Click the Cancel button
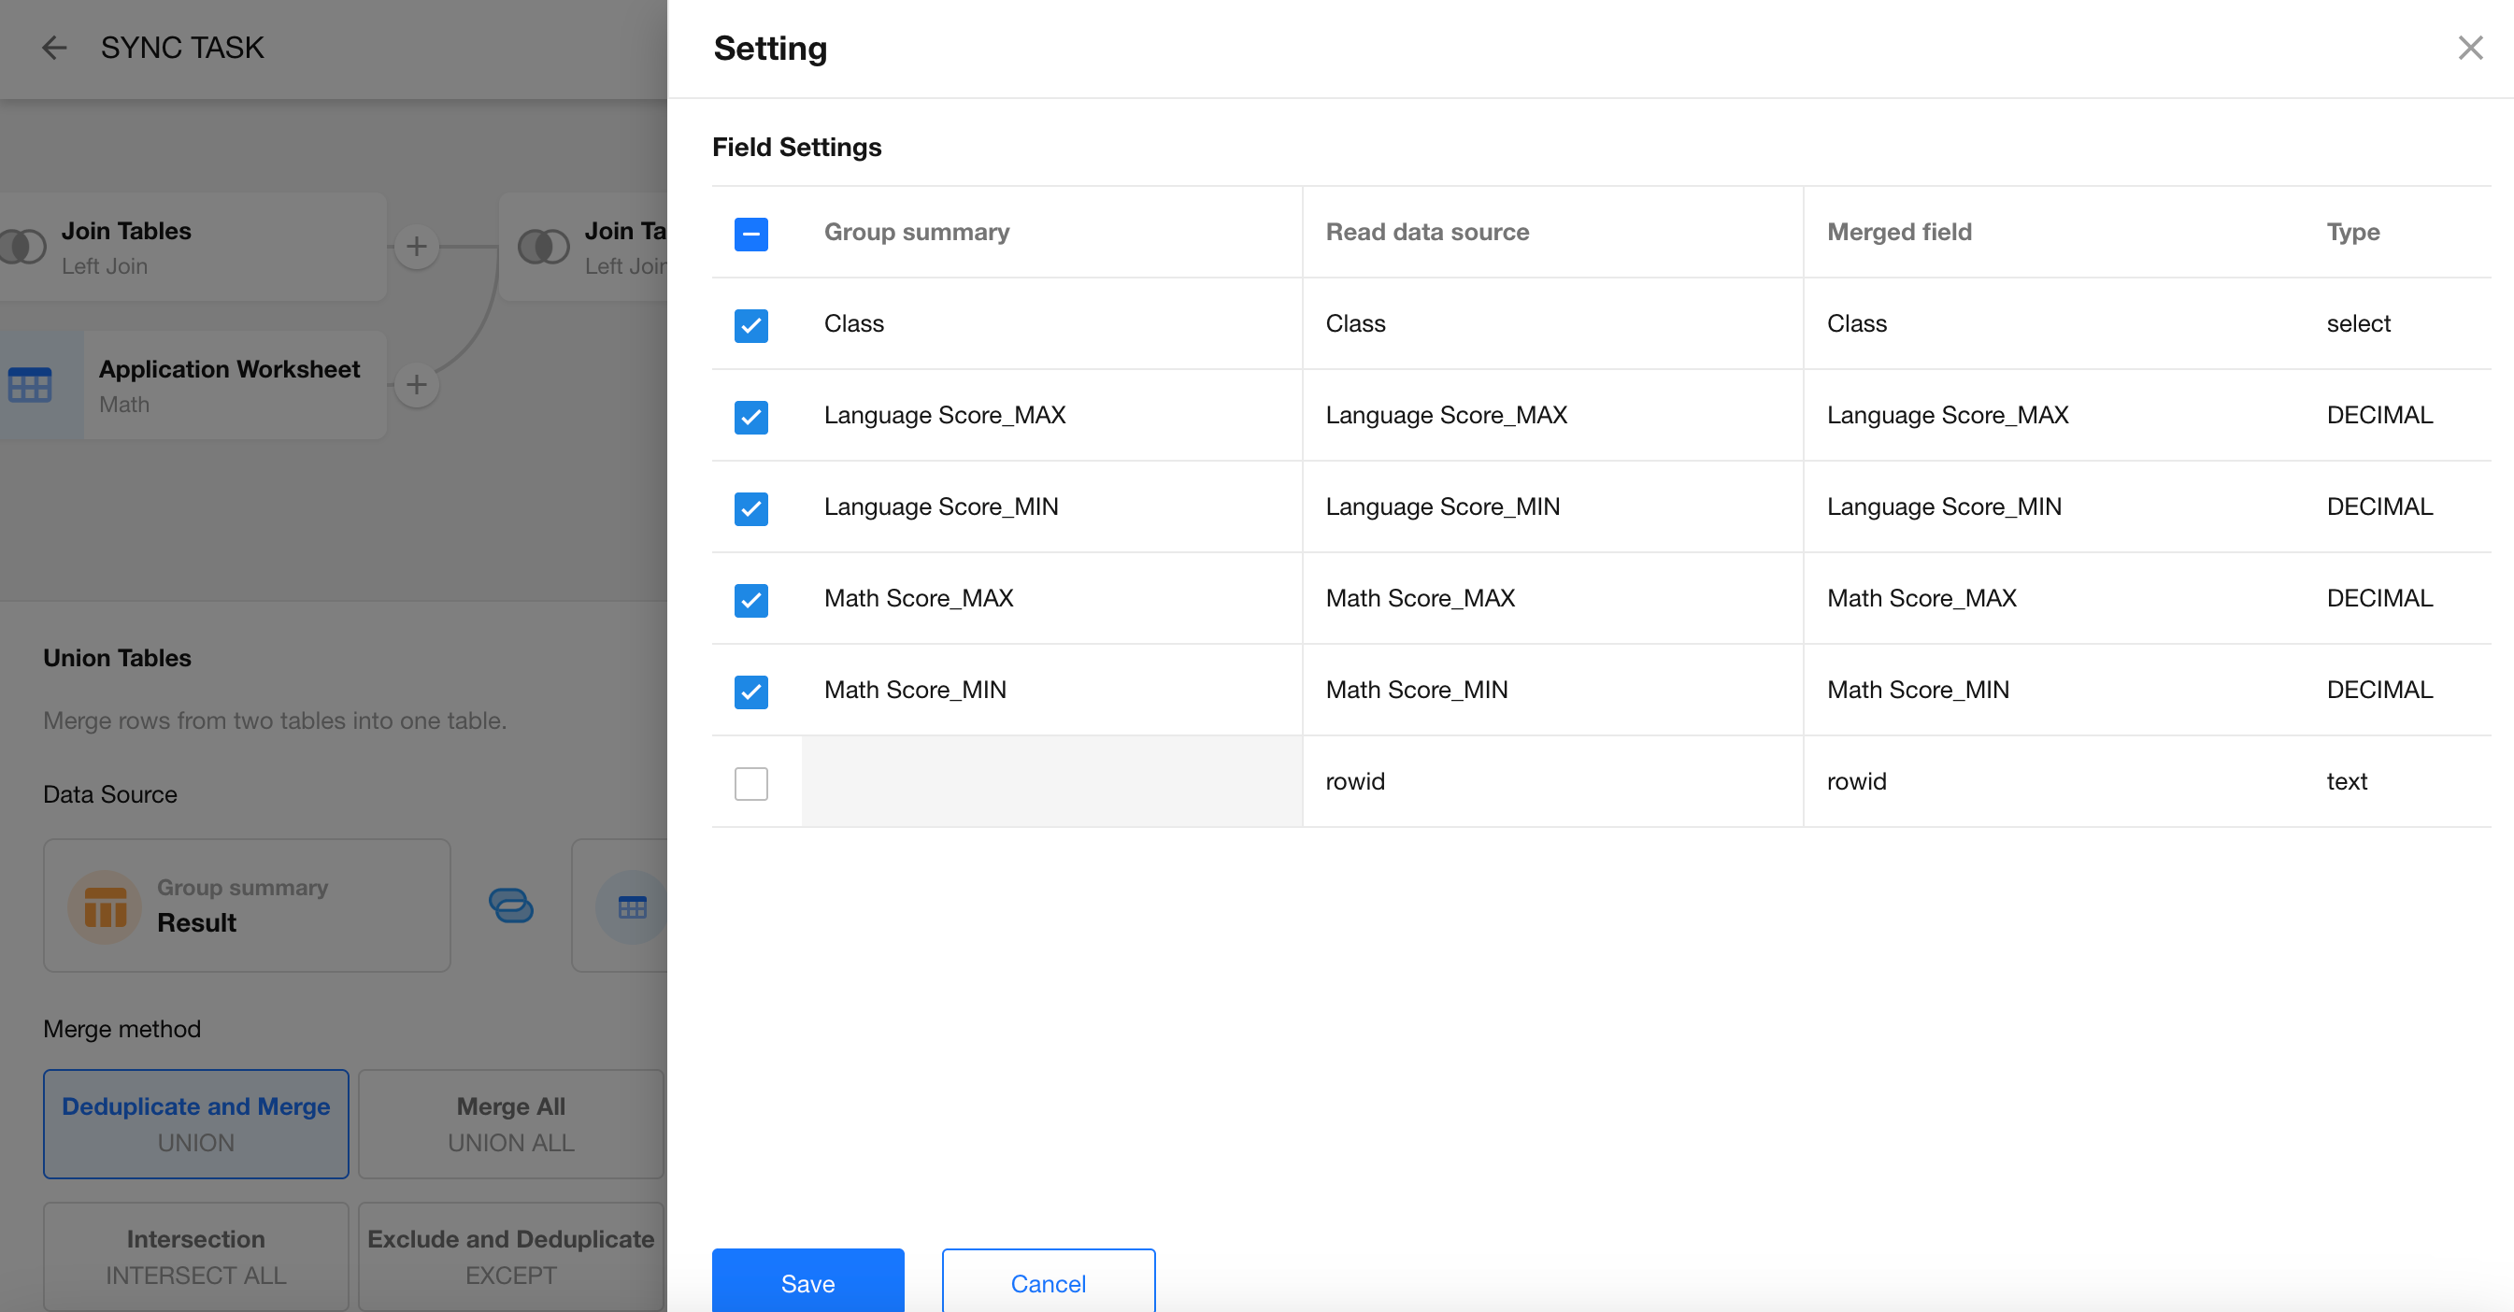This screenshot has width=2514, height=1312. click(1047, 1282)
